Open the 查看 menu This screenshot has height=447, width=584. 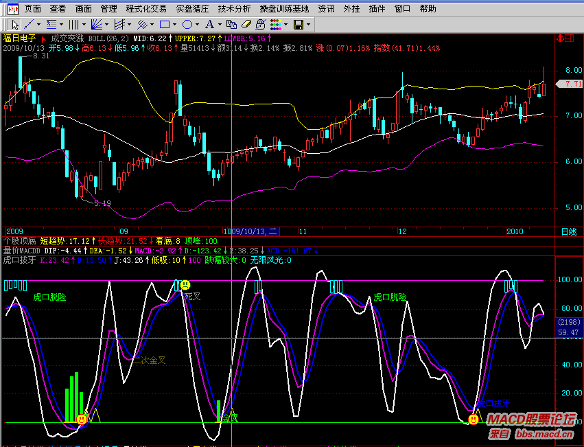pyautogui.click(x=58, y=8)
